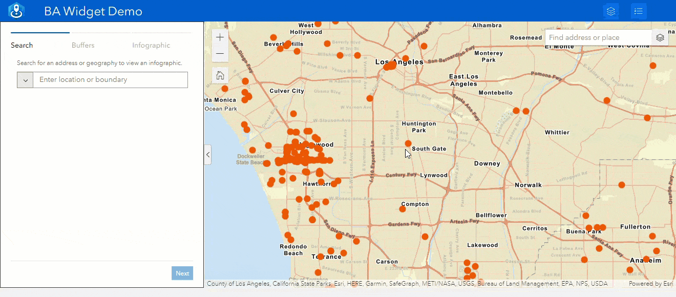
Task: Open the layer list widget in the header
Action: click(x=610, y=11)
